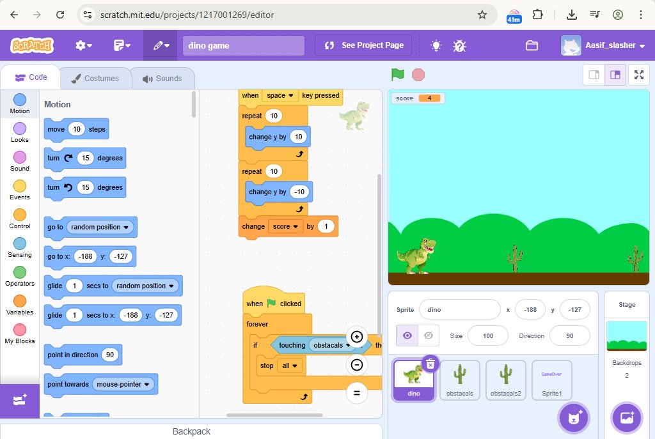Click the green flag to run project
The height and width of the screenshot is (439, 655).
tap(396, 75)
